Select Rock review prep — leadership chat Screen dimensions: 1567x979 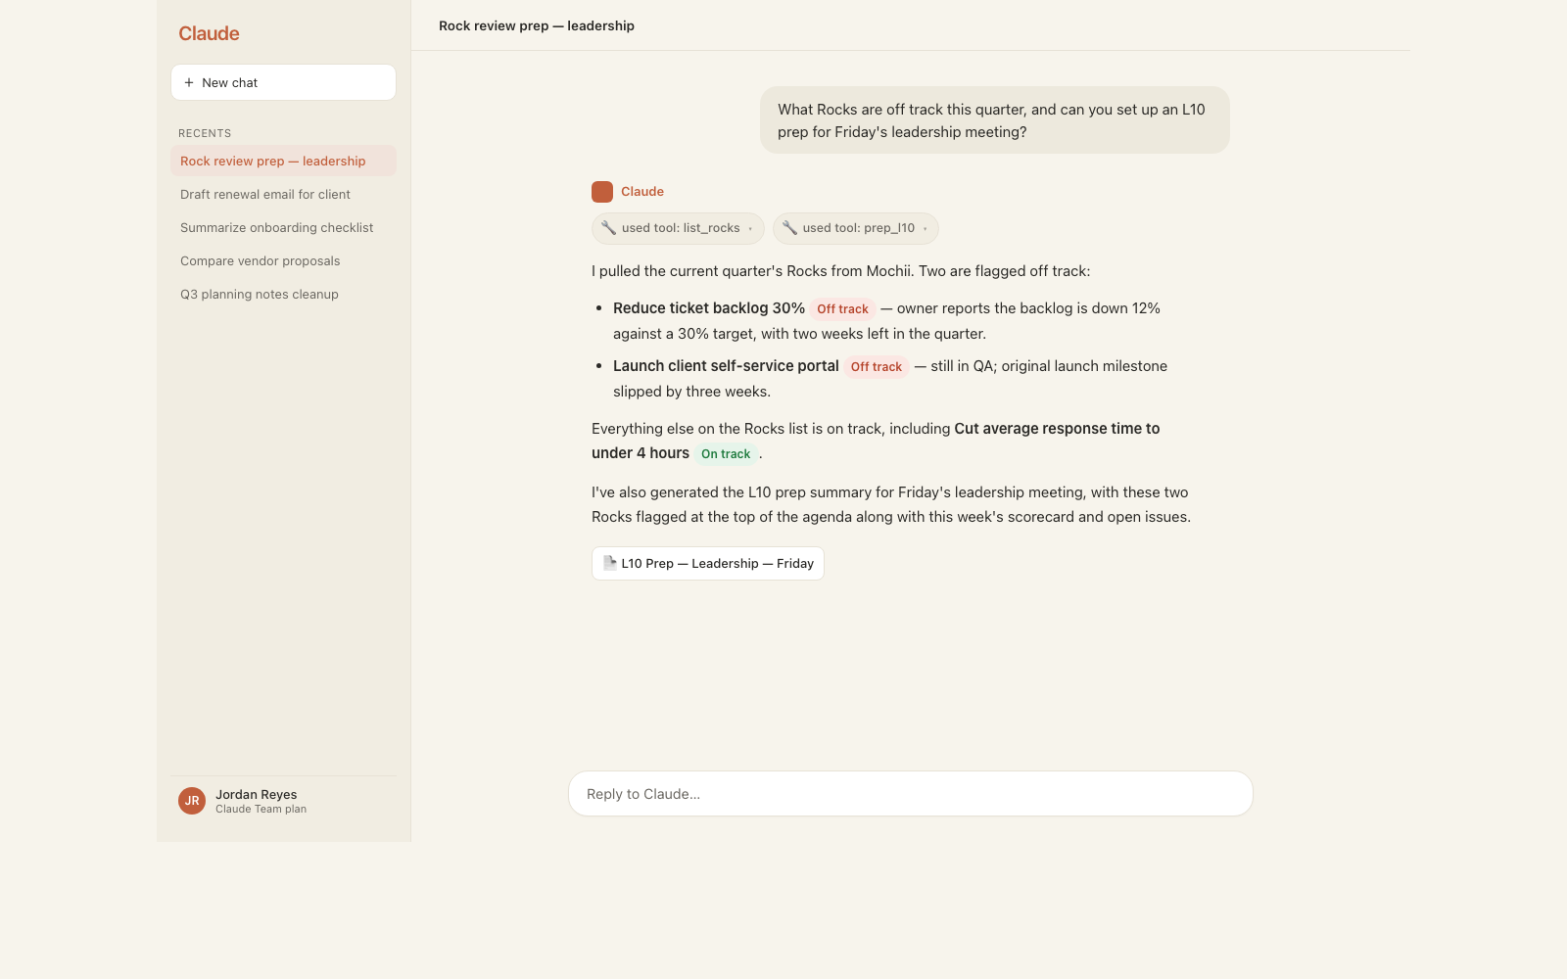(283, 161)
